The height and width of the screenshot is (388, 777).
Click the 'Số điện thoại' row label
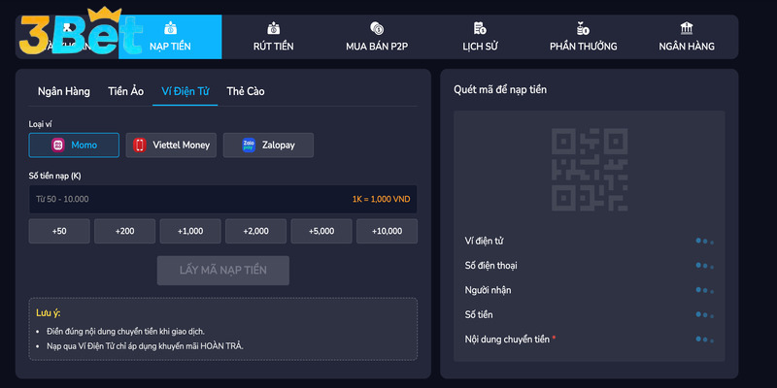[x=491, y=266]
